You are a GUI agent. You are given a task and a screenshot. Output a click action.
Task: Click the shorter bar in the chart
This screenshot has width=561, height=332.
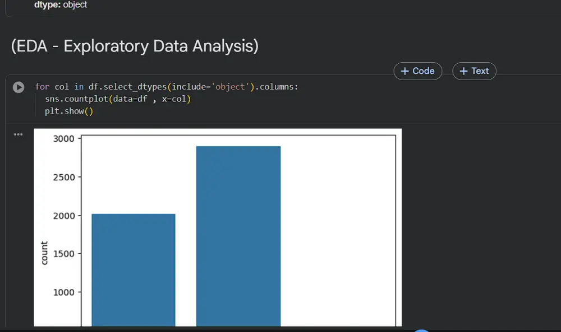tap(134, 270)
